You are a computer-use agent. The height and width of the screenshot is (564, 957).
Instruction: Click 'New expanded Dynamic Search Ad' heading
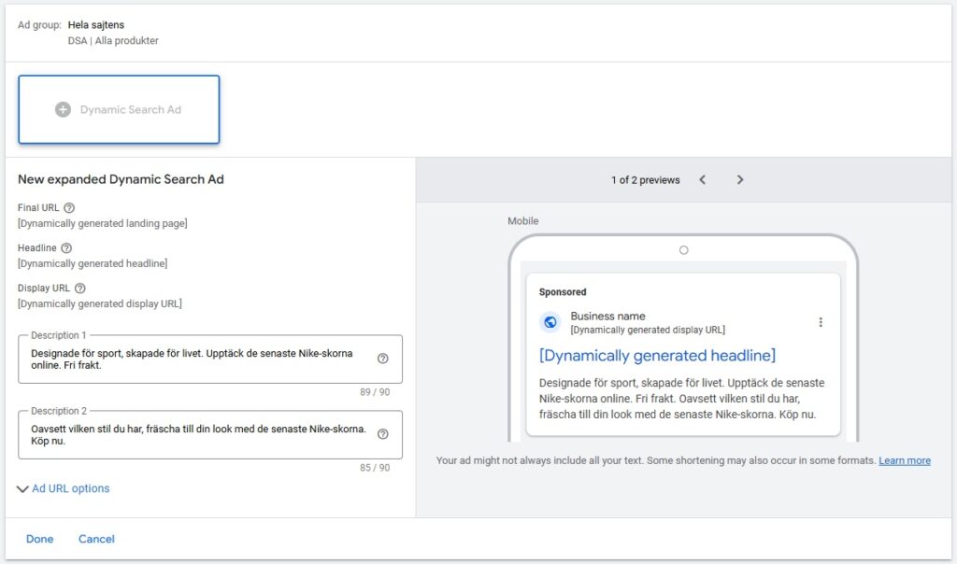point(121,179)
